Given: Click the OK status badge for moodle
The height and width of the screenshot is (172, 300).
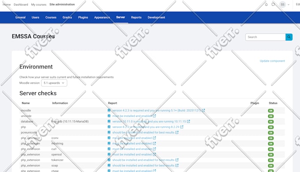Looking at the screenshot, I should click(x=271, y=111).
